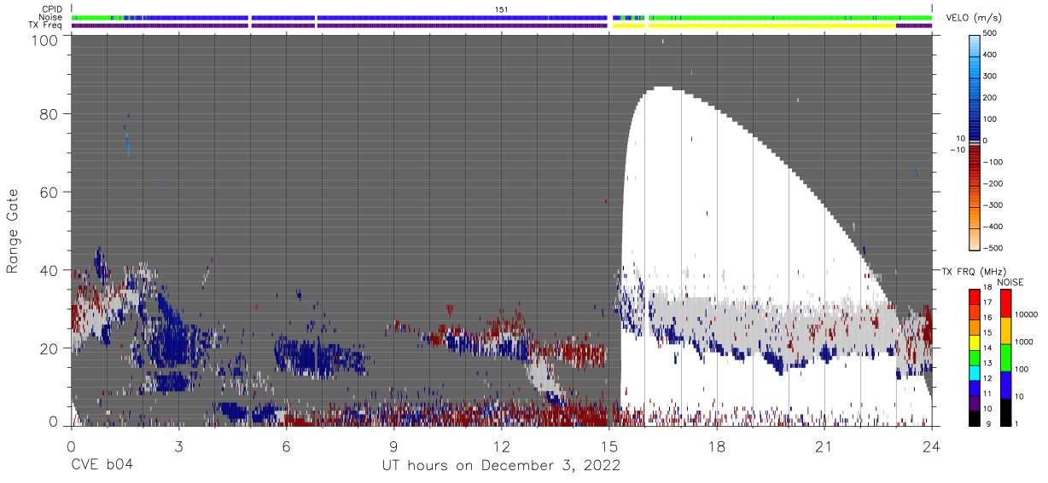Click the 'VELO (m/s)' colorbar title

974,18
